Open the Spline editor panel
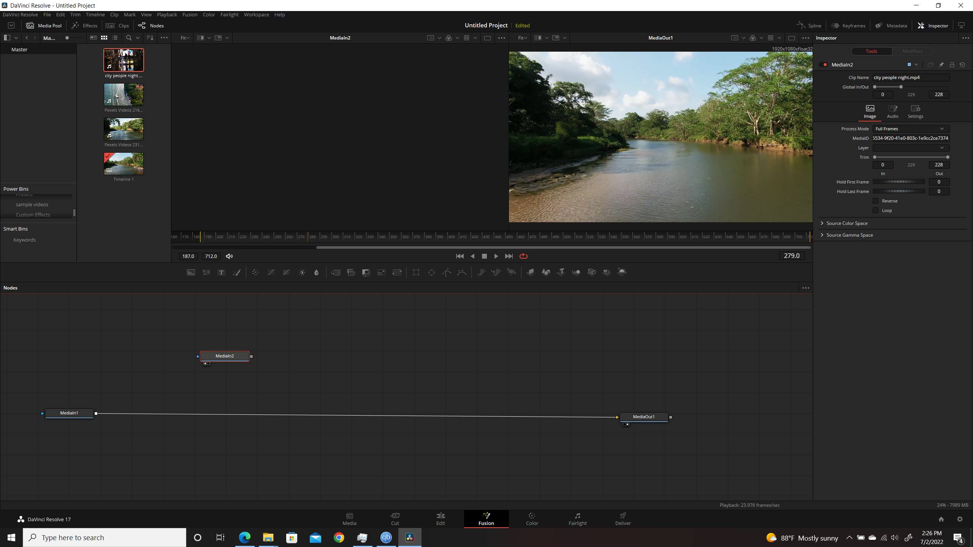This screenshot has width=973, height=547. (x=809, y=25)
